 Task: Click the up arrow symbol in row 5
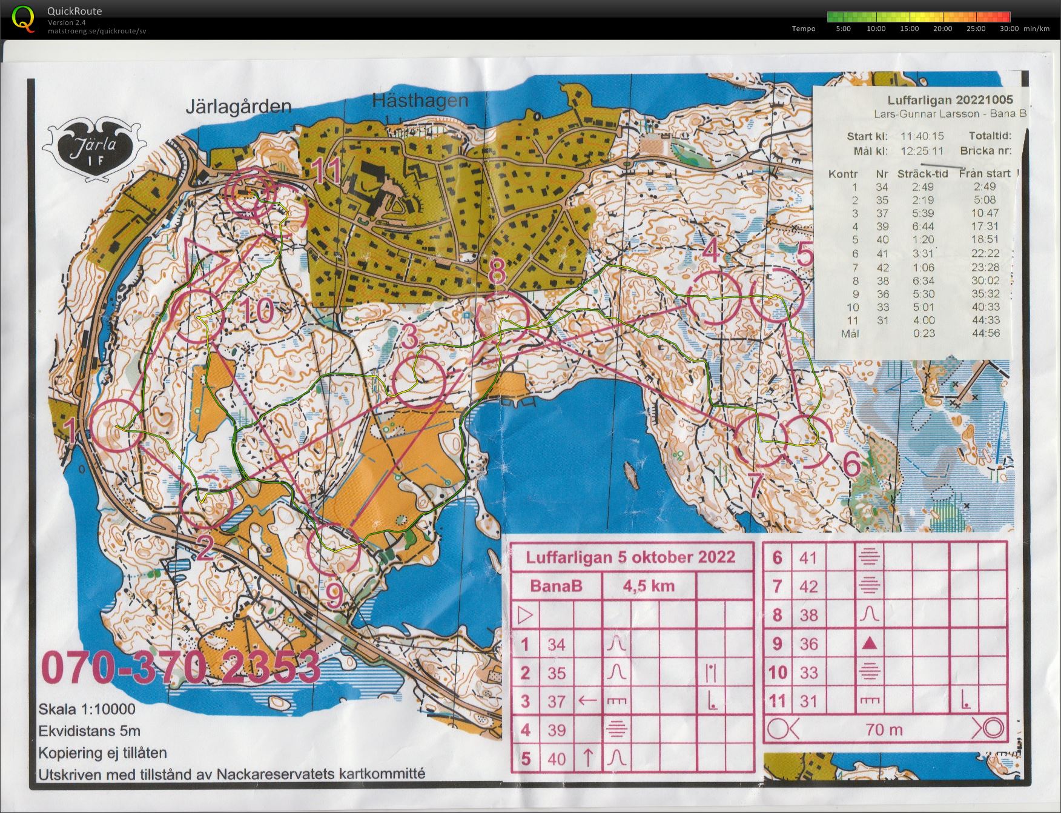click(587, 757)
